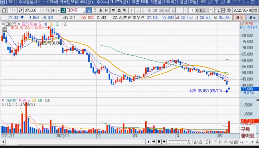This screenshot has height=148, width=259.
Task: Toggle the 거래량 volume panel checkbox
Action: (3, 100)
